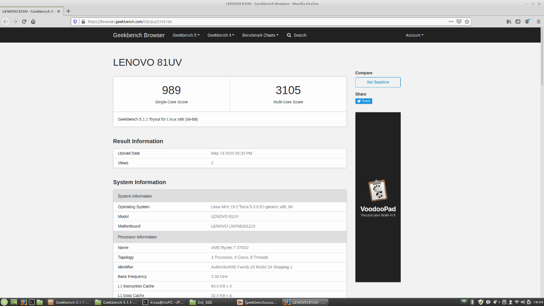The width and height of the screenshot is (544, 306).
Task: Click the Geekbench Browser home link
Action: click(139, 35)
